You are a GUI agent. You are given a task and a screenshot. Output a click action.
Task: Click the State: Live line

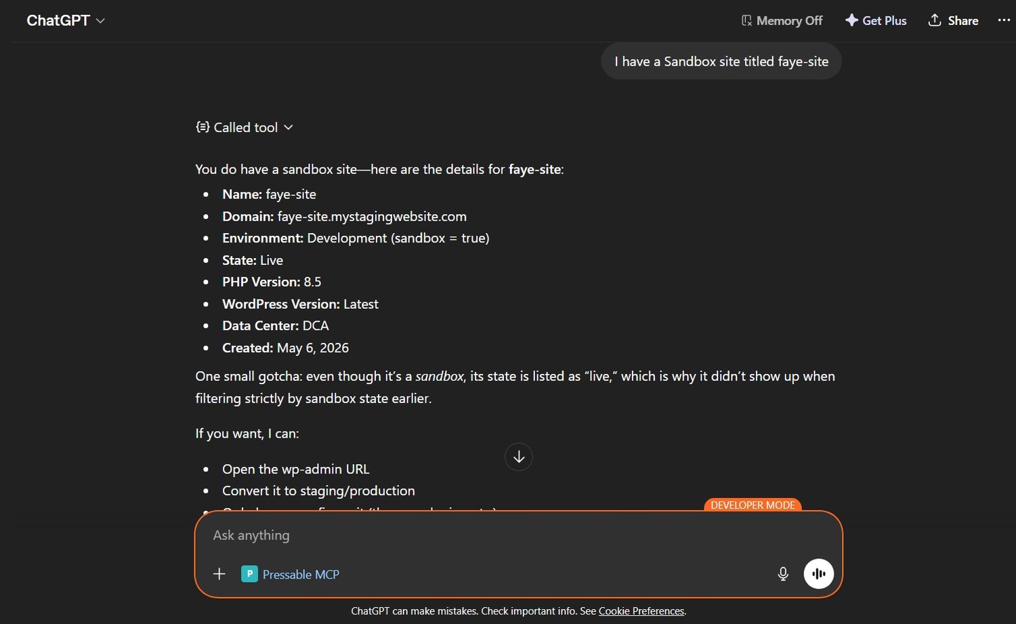click(x=253, y=260)
